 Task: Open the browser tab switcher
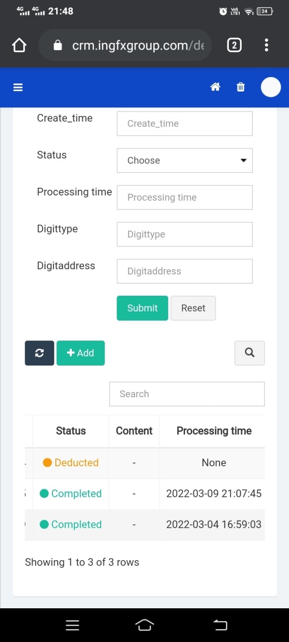[234, 45]
